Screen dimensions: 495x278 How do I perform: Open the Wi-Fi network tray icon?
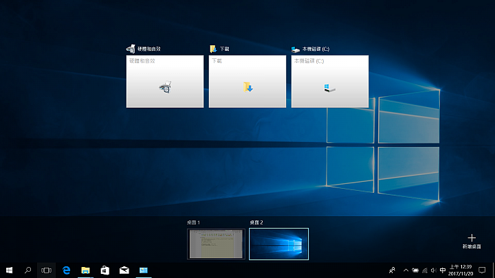[425, 270]
